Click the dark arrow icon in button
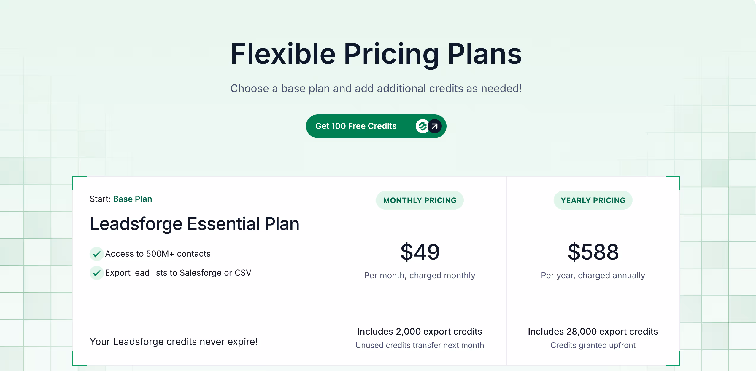 [435, 126]
